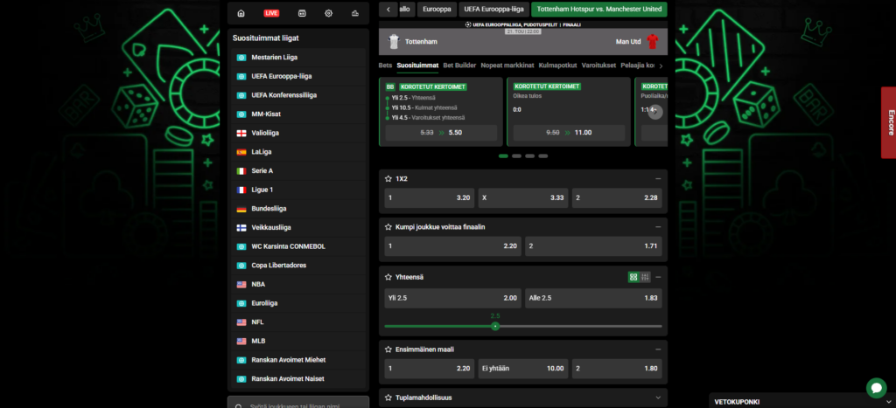Collapse the Ensimmäinen maali section
Viewport: 896px width, 408px height.
click(658, 349)
